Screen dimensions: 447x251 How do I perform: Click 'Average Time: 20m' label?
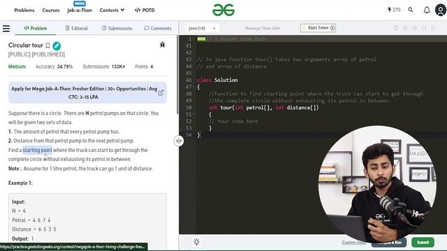(263, 28)
